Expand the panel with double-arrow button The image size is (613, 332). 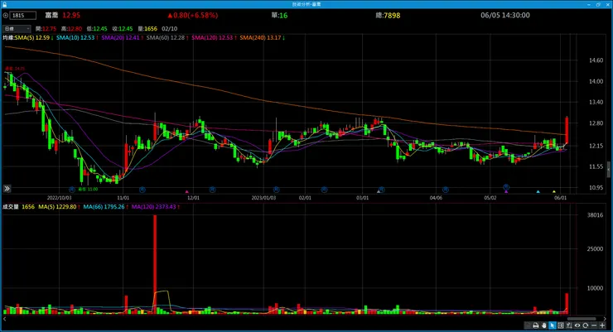[x=7, y=189]
